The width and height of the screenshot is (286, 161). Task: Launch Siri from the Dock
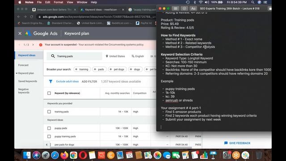point(36,155)
